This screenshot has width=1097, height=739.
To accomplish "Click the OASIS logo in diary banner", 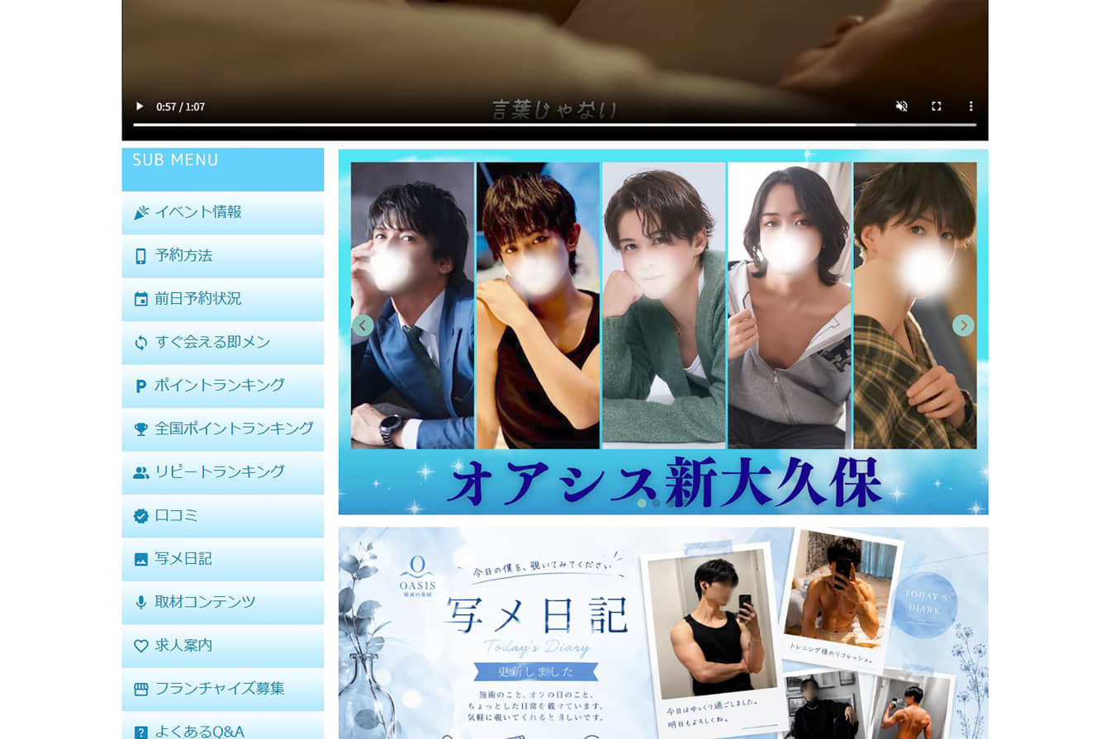I will click(x=417, y=576).
